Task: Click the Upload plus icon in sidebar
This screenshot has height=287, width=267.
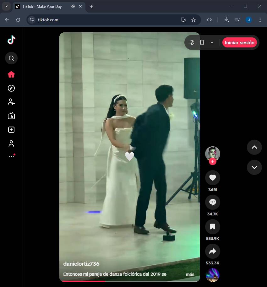Action: (11, 130)
